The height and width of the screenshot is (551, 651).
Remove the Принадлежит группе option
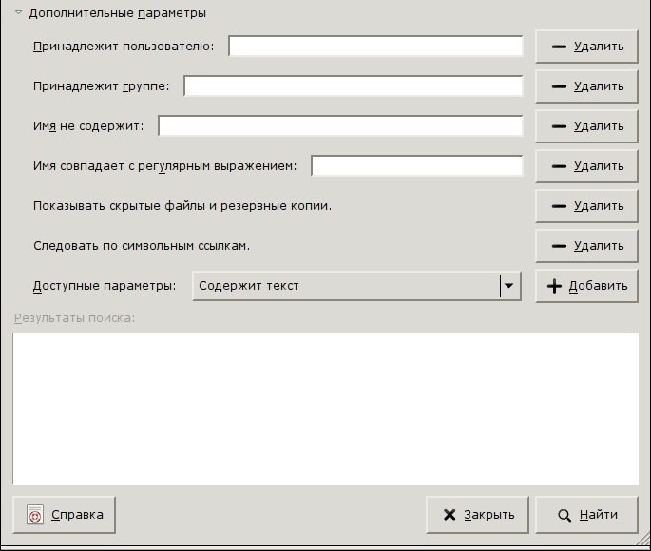coord(586,86)
